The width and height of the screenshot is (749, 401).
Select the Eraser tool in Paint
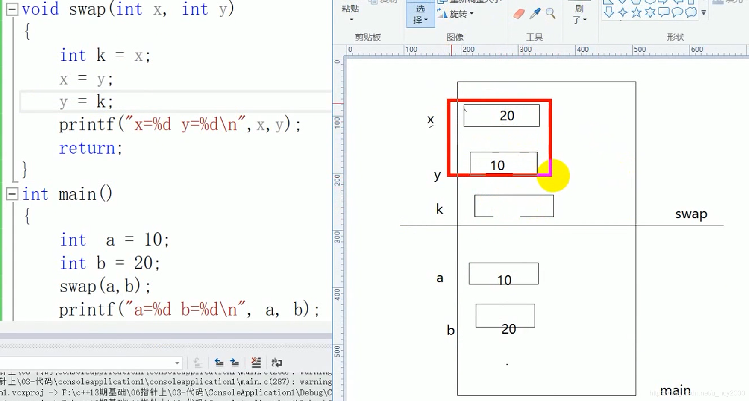pyautogui.click(x=519, y=14)
